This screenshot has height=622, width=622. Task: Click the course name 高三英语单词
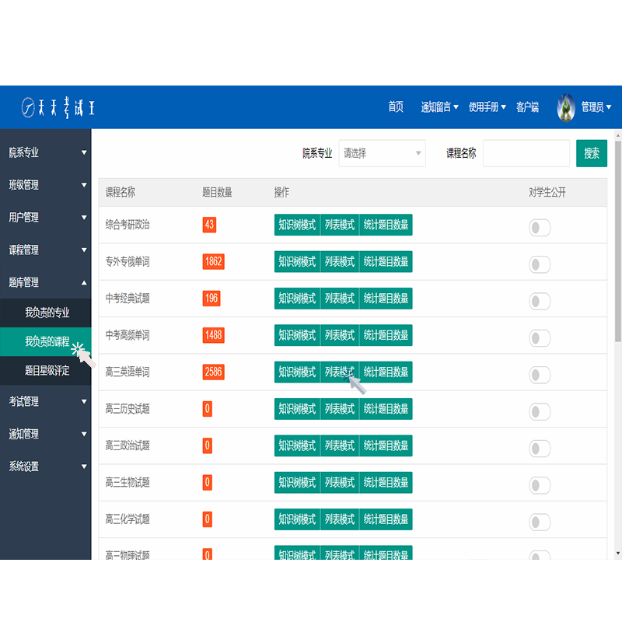[x=128, y=372]
